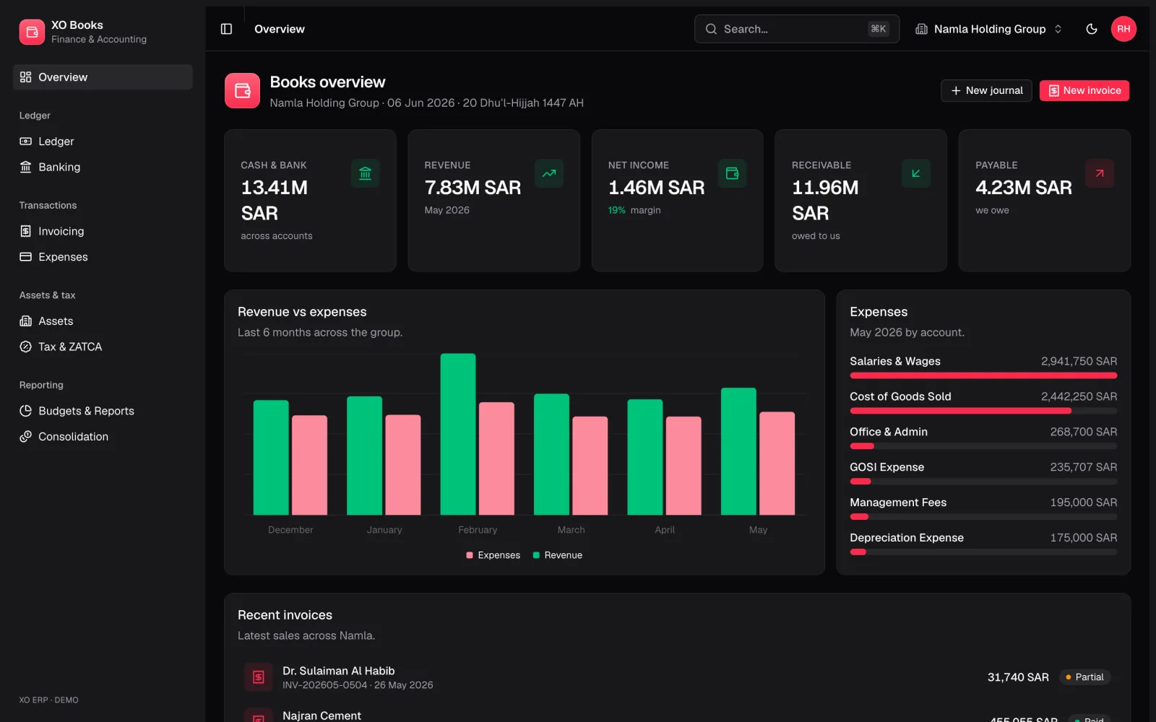Click the 19% margin text
The height and width of the screenshot is (722, 1156).
[634, 210]
